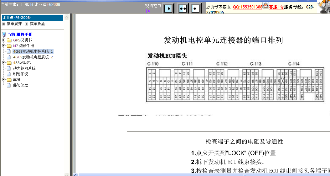Screen dimensions: 330x176
Task: Click step 1 点火开关到"LOCK" (OFF)位置 text
Action: coord(235,153)
